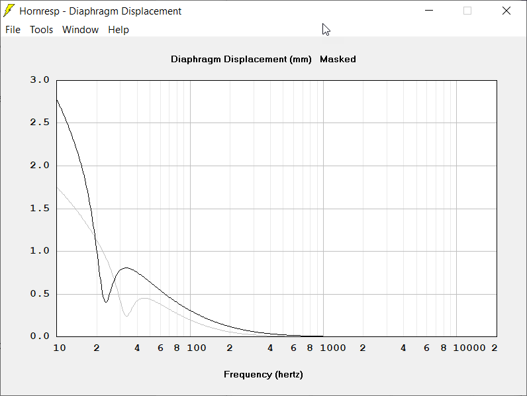Open the Help menu

point(119,30)
